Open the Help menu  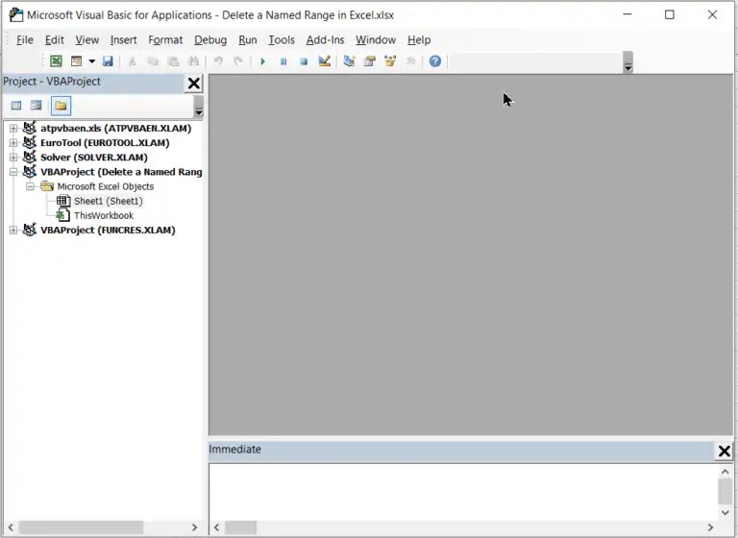pyautogui.click(x=419, y=40)
